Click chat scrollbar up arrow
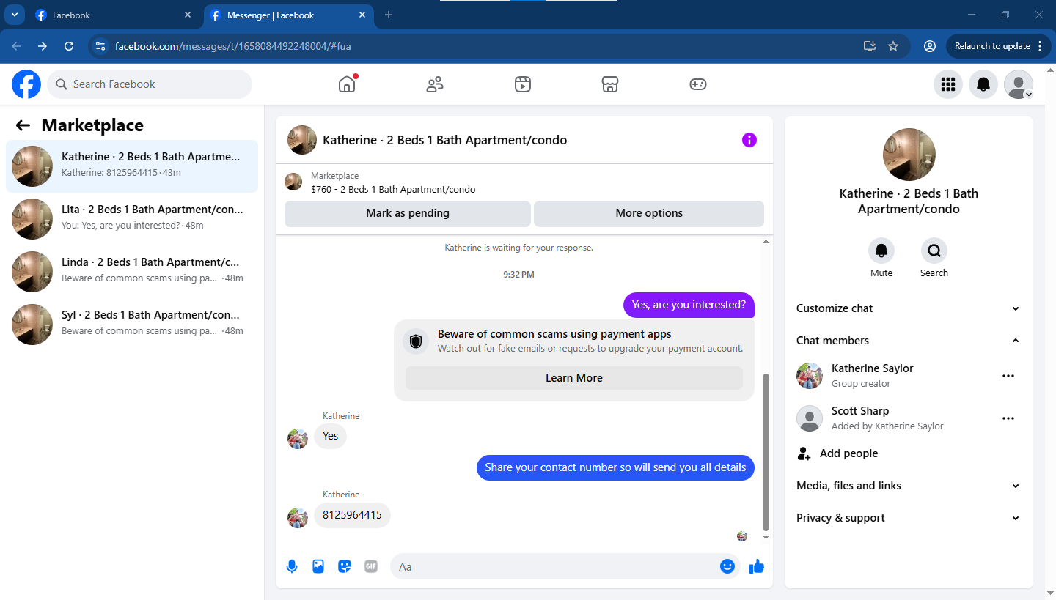The width and height of the screenshot is (1056, 600). pos(766,241)
